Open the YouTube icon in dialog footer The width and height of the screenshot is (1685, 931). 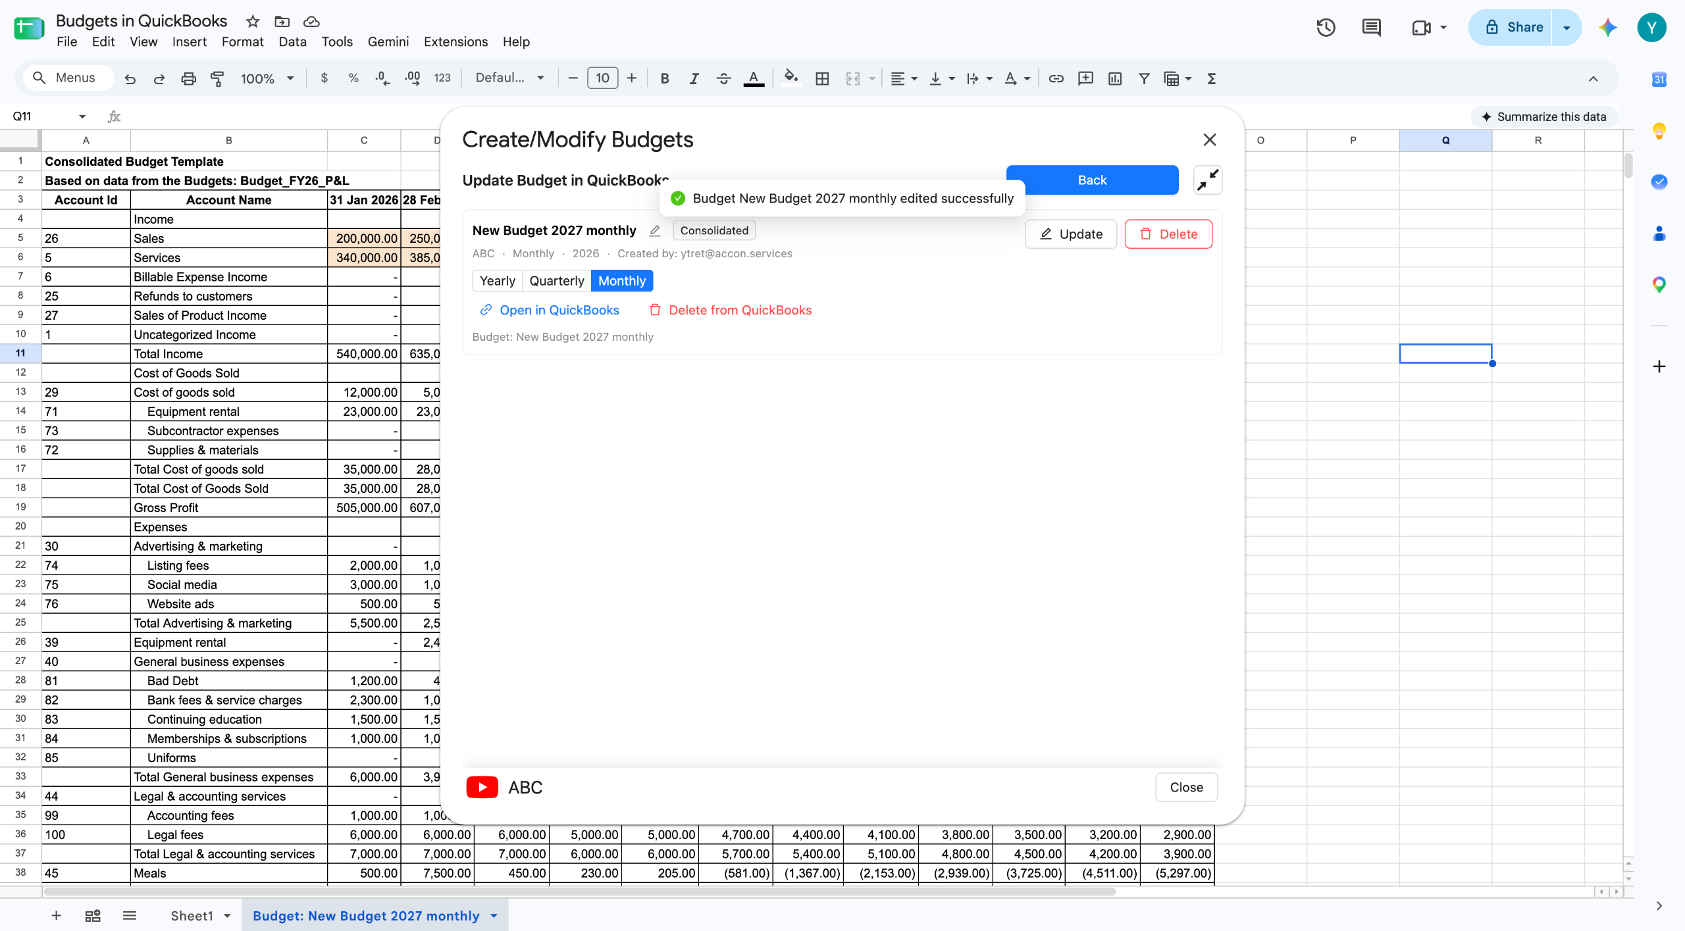(482, 787)
